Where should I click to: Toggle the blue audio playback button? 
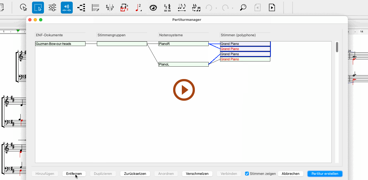pyautogui.click(x=67, y=8)
